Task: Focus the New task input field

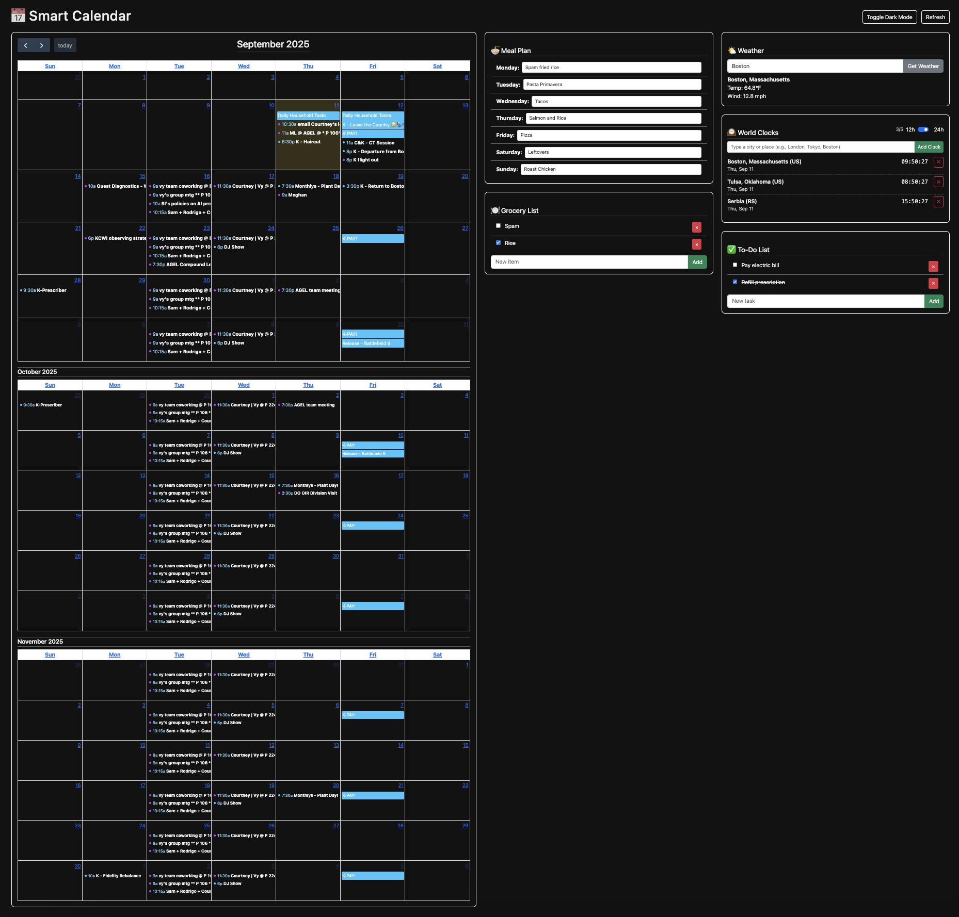Action: click(825, 301)
